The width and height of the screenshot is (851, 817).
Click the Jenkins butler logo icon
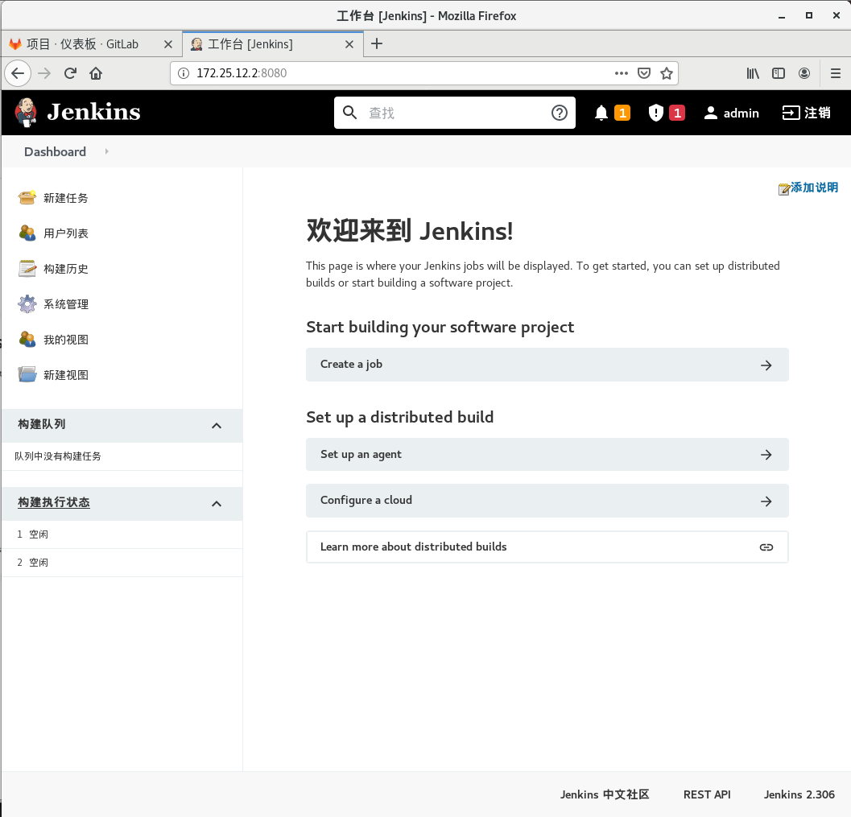(x=26, y=113)
